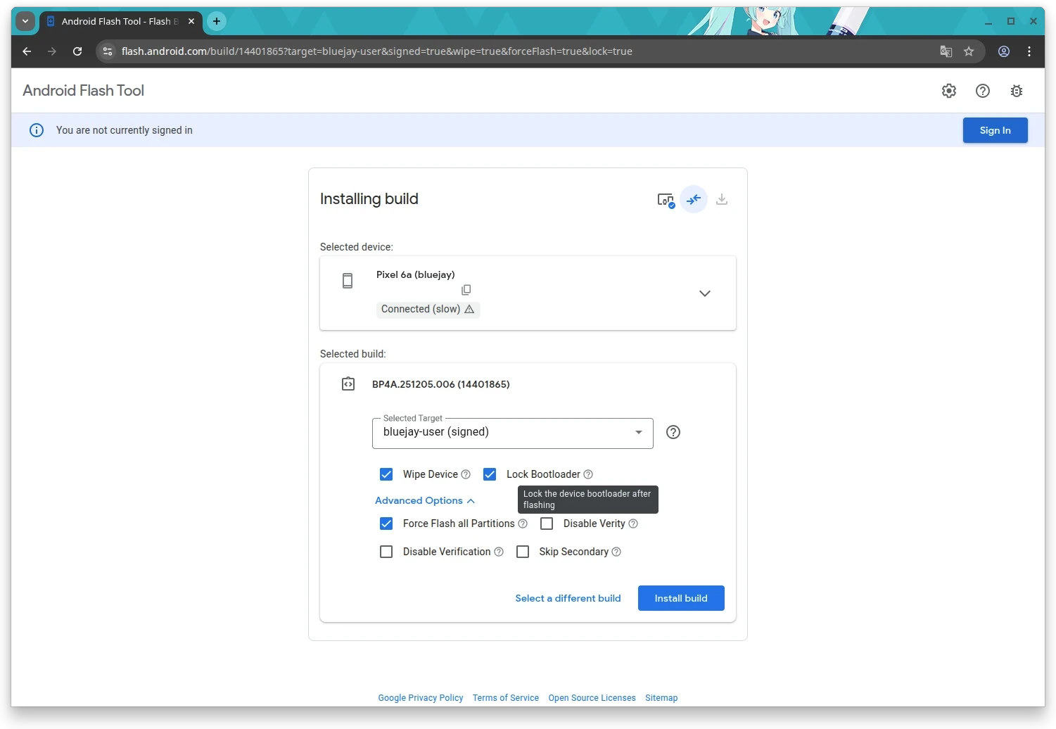
Task: Click the help icon beside Selected Target
Action: (x=673, y=432)
